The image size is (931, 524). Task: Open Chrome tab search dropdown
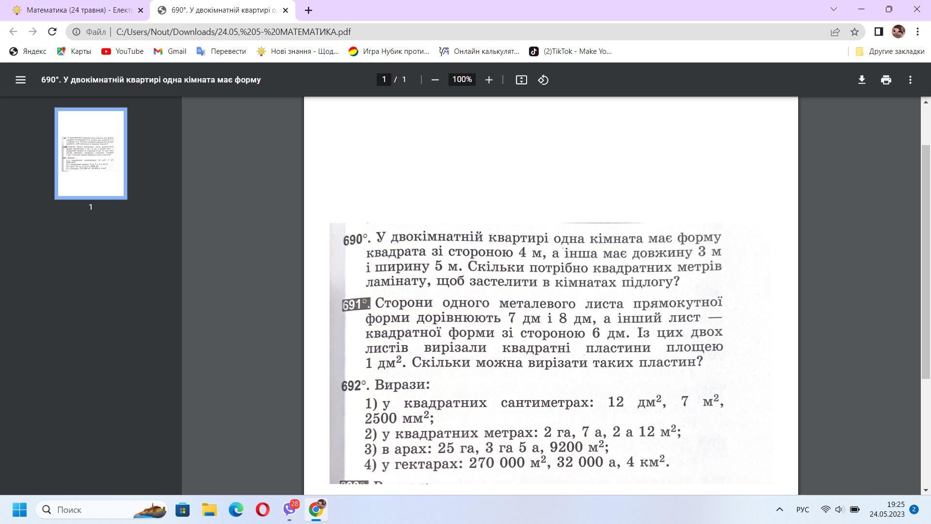click(x=834, y=9)
